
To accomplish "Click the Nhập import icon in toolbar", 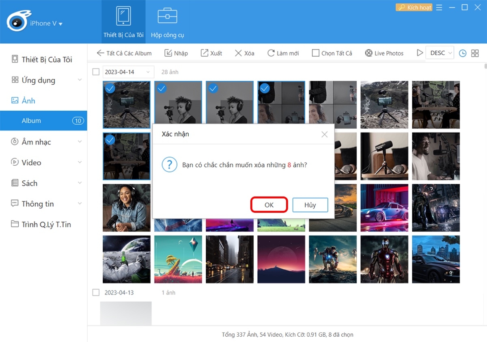I will point(168,53).
